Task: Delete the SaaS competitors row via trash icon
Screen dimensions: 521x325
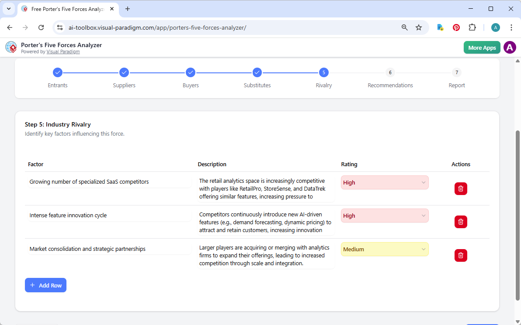Action: click(461, 188)
